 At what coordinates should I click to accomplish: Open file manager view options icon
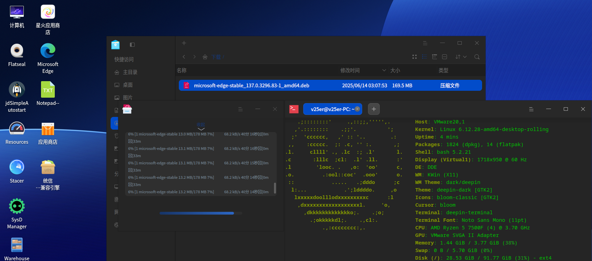(445, 57)
